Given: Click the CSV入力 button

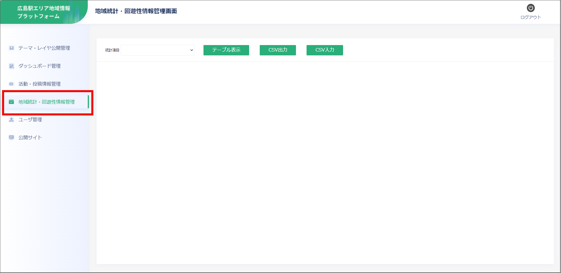Looking at the screenshot, I should [325, 50].
